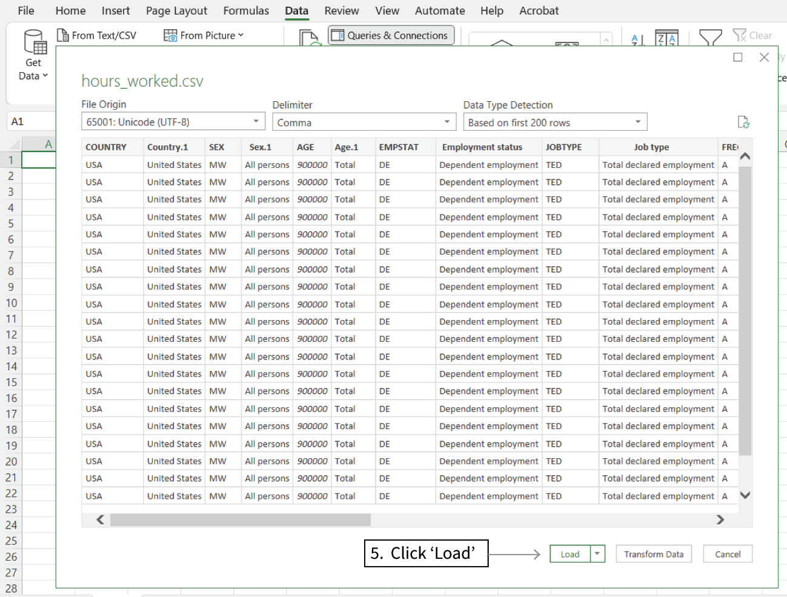Switch to the Formulas ribbon tab
Screen dimensions: 787x597
tap(246, 10)
